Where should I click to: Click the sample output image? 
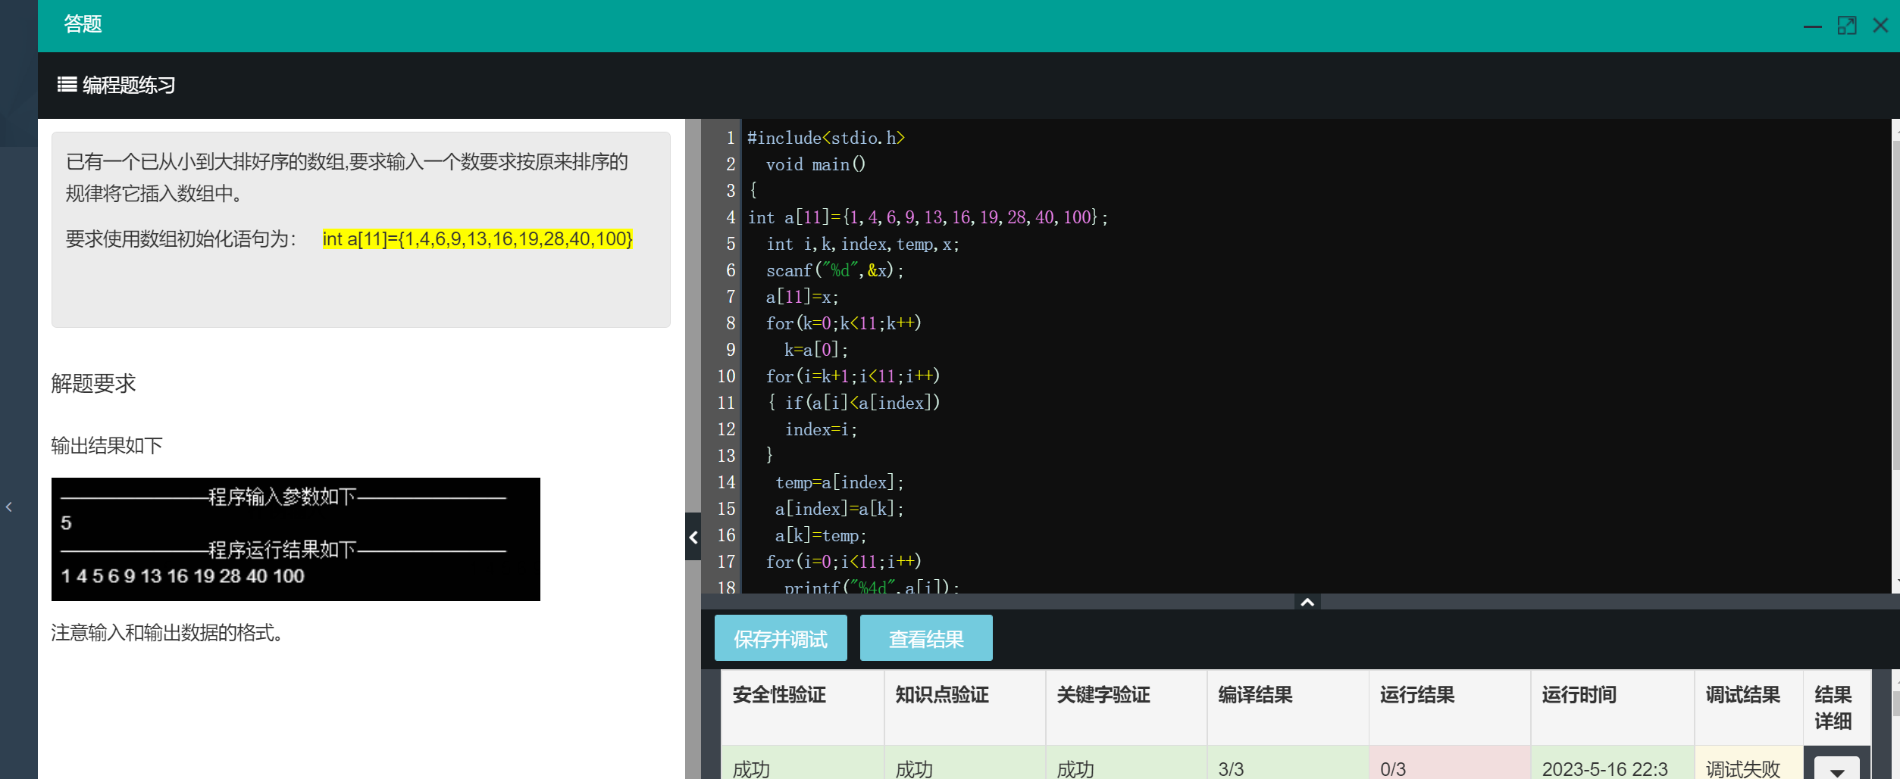point(296,539)
